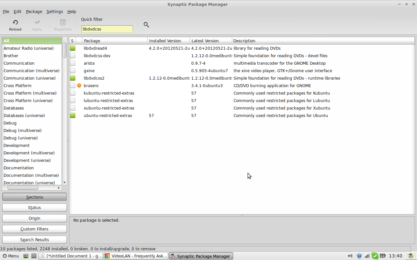Click the magnifying glass Search icon
The height and width of the screenshot is (260, 417).
[x=146, y=25]
